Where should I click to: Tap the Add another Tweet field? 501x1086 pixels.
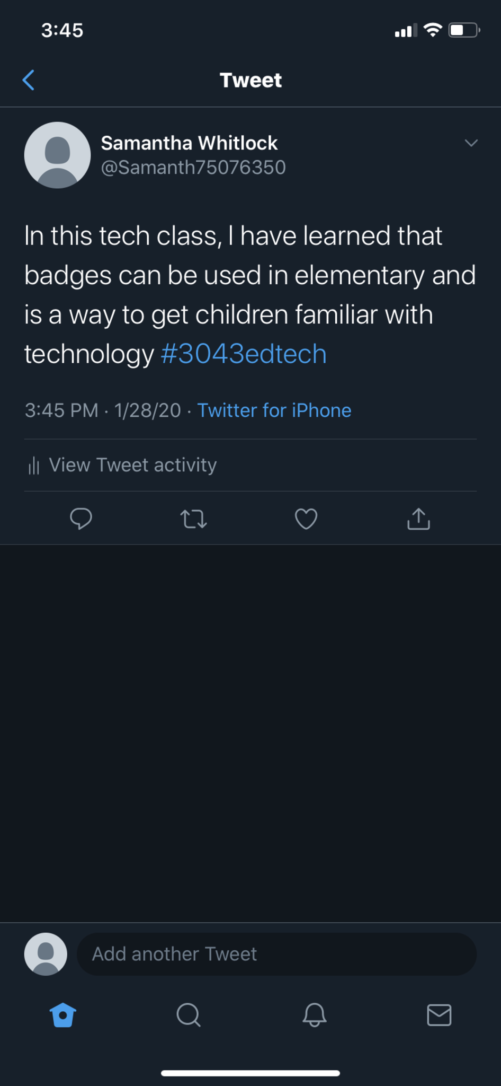(x=276, y=954)
